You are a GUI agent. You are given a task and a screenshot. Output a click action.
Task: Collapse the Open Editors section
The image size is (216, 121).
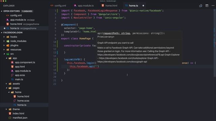1,11
